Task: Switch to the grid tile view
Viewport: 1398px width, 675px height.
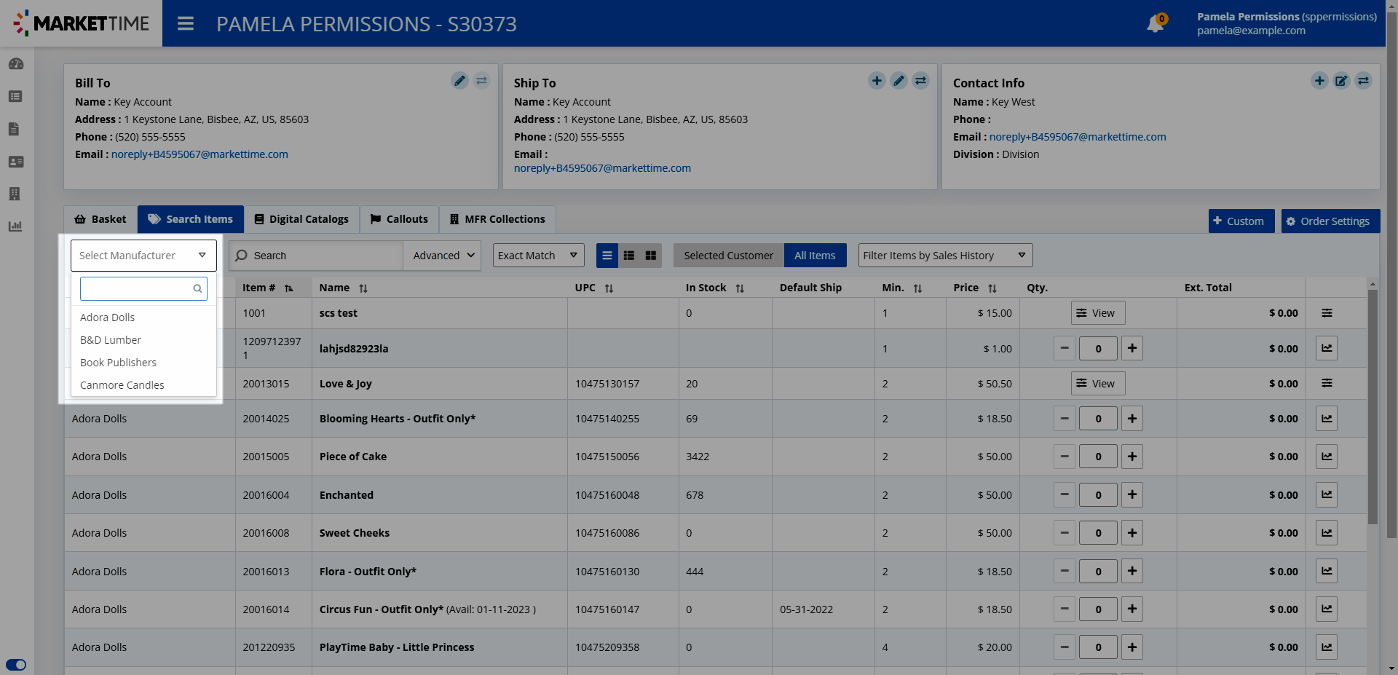Action: point(651,256)
